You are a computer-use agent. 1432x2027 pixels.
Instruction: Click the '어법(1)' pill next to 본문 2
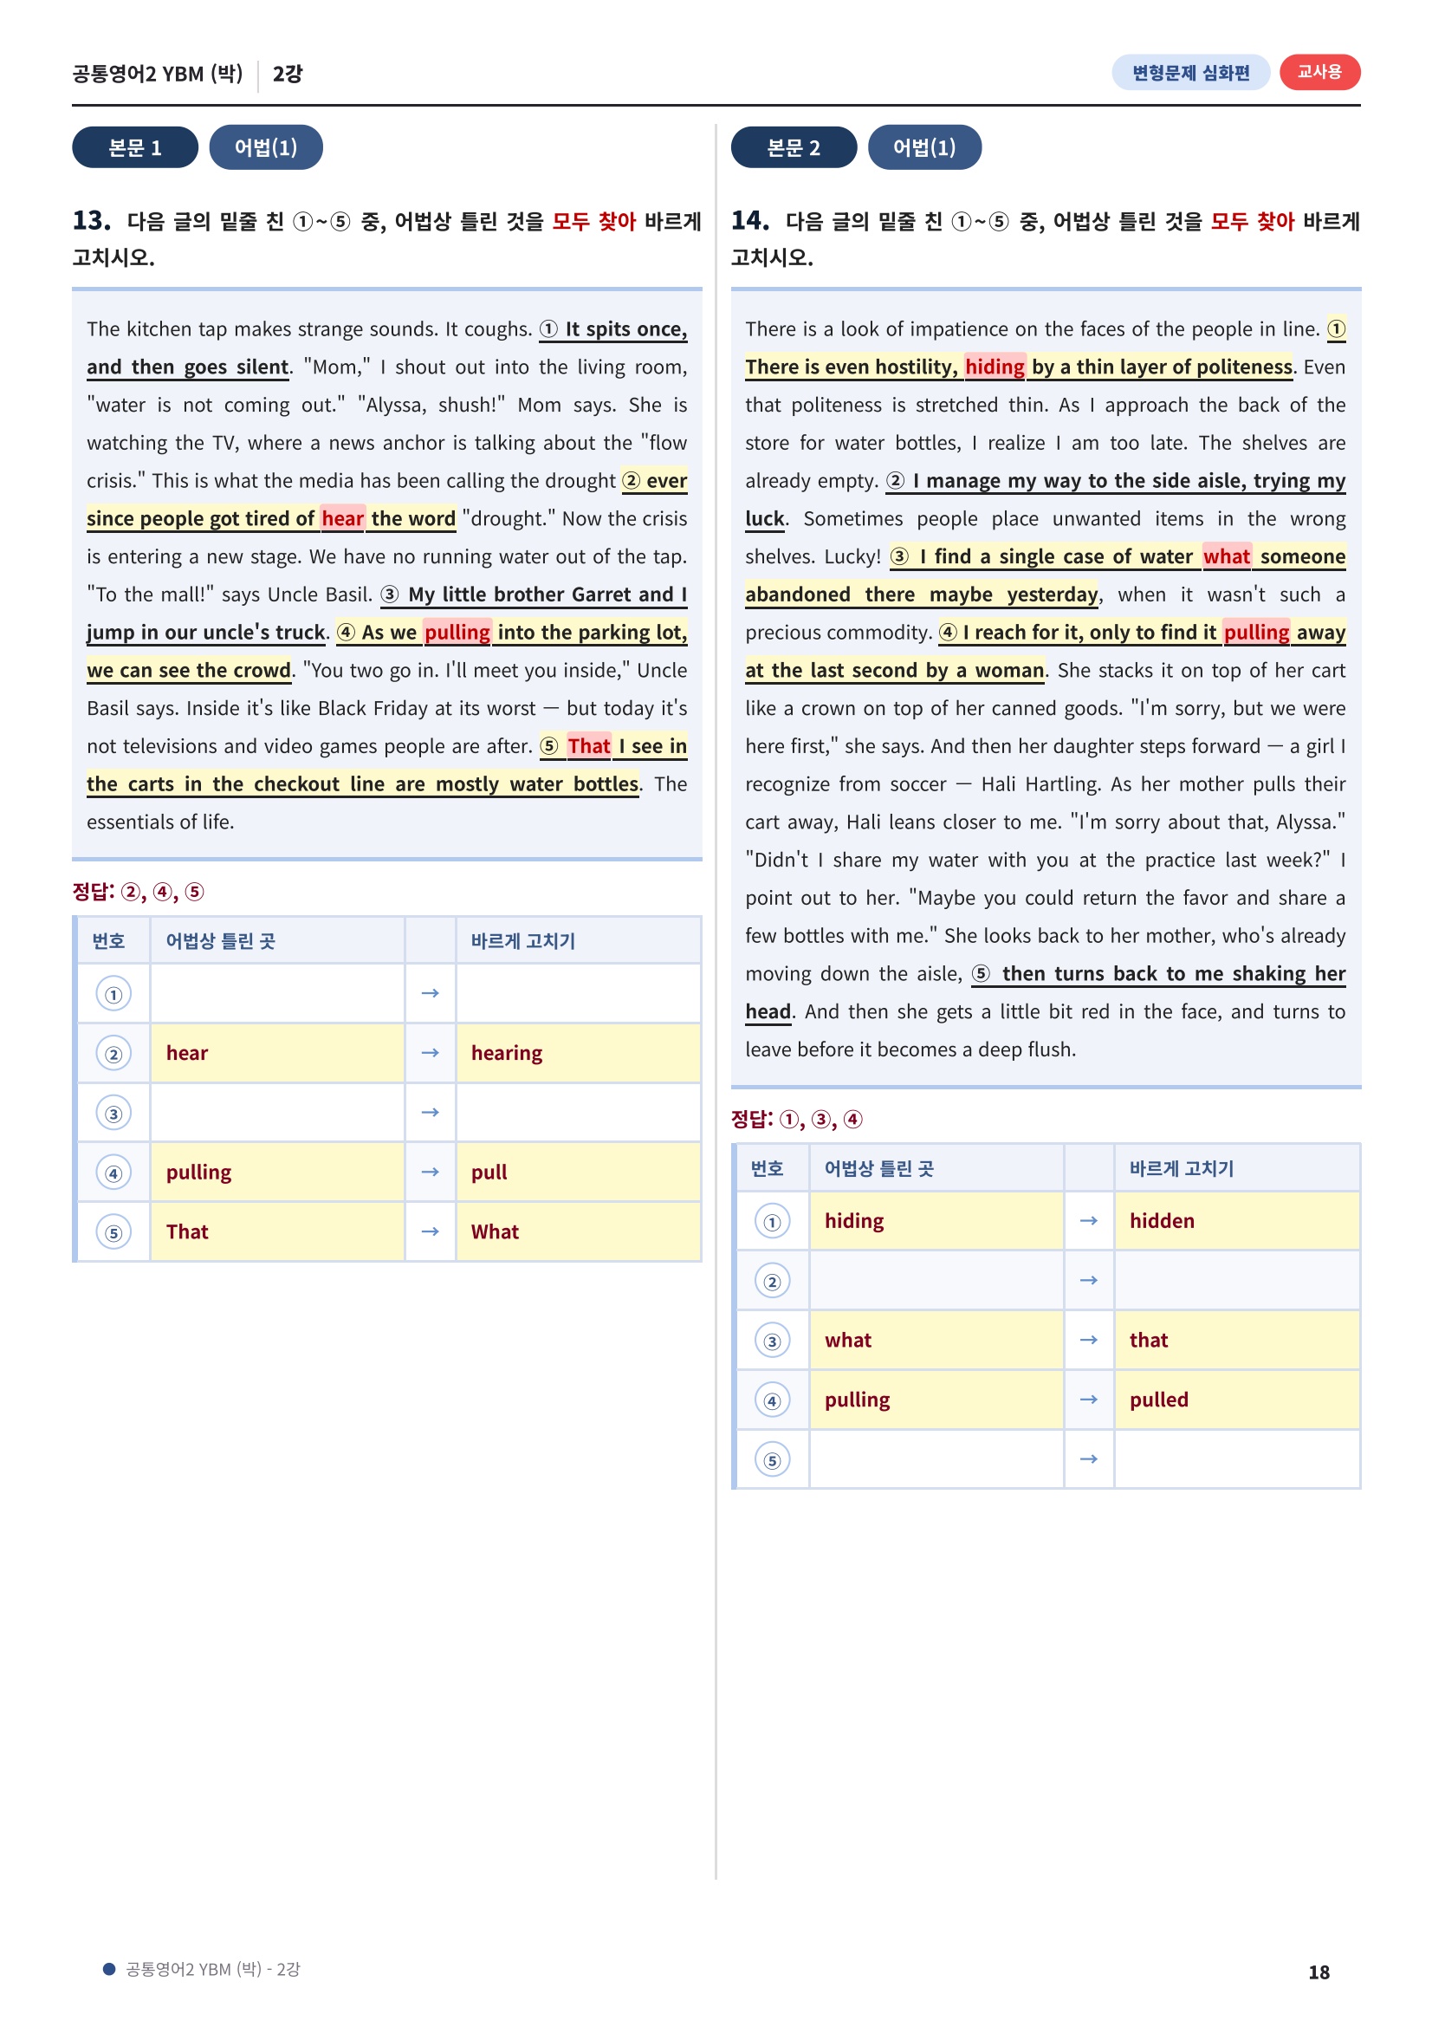click(923, 147)
